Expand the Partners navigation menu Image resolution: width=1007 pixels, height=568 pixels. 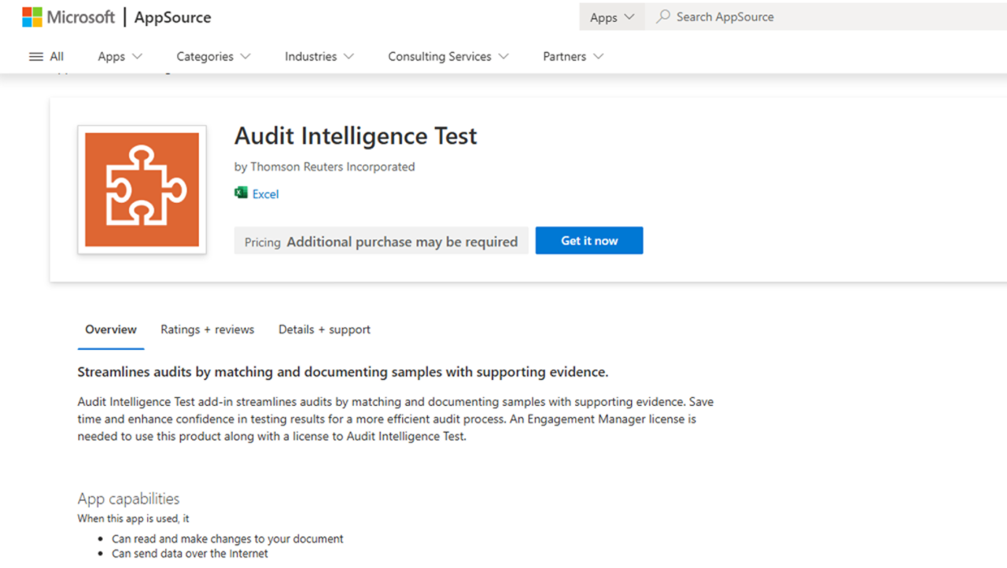coord(573,57)
